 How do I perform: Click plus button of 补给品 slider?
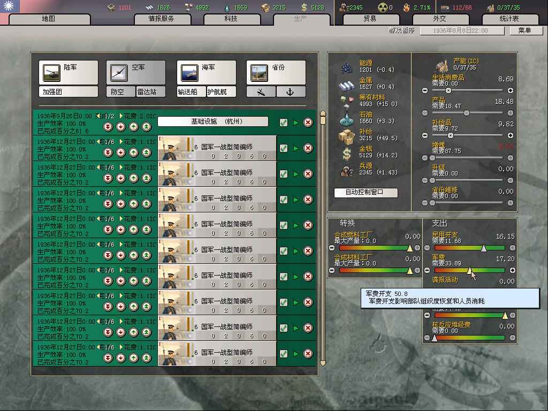pyautogui.click(x=510, y=135)
